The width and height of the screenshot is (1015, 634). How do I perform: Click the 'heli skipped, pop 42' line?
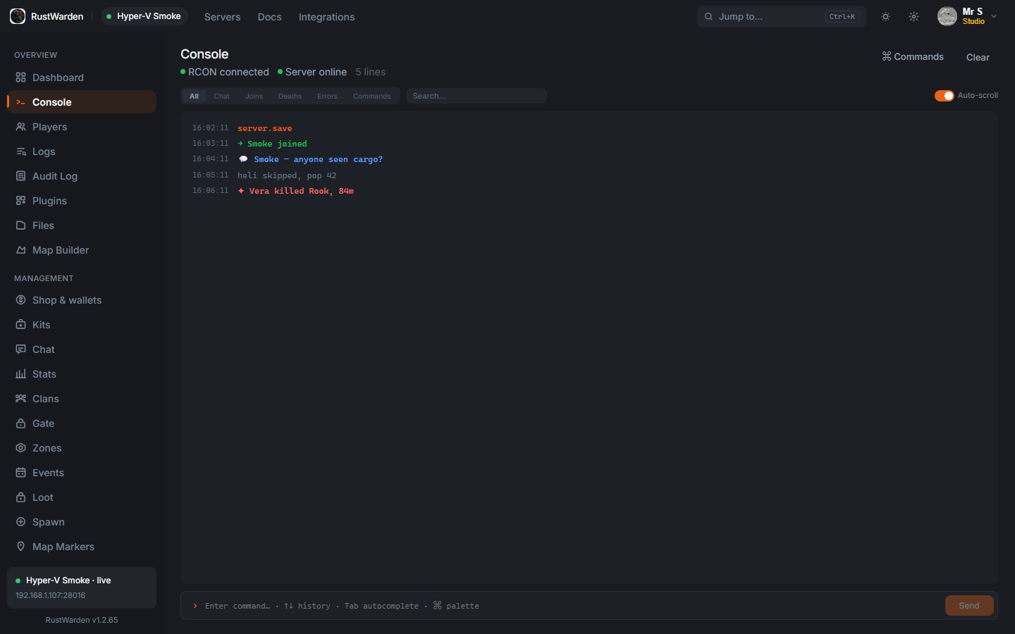click(287, 175)
